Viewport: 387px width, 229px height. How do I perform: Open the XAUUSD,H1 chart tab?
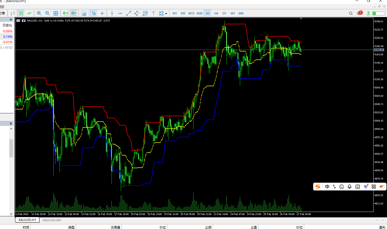pos(27,220)
